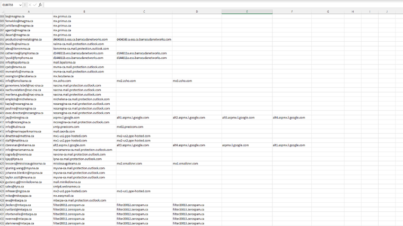The image size is (403, 226).
Task: Select cell with mx.zoho.com
Action: click(x=63, y=80)
